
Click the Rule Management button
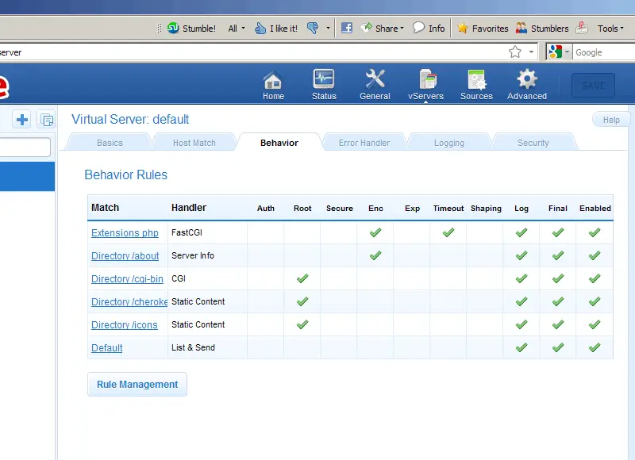pos(137,385)
